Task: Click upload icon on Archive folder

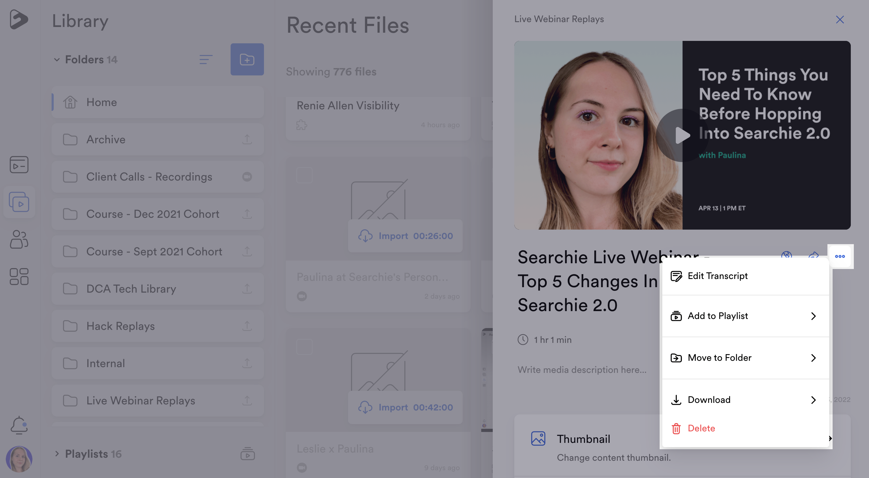Action: pos(247,139)
